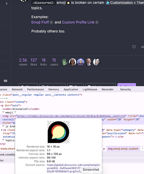Viewport: 144px width, 174px height.
Task: Open the Custom Profile Link topic
Action: [78, 22]
